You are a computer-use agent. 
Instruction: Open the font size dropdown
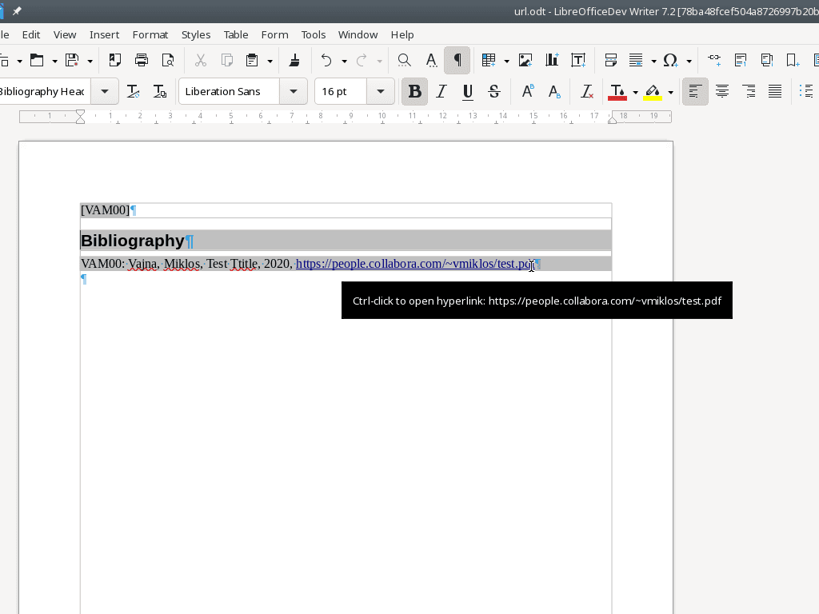[381, 91]
